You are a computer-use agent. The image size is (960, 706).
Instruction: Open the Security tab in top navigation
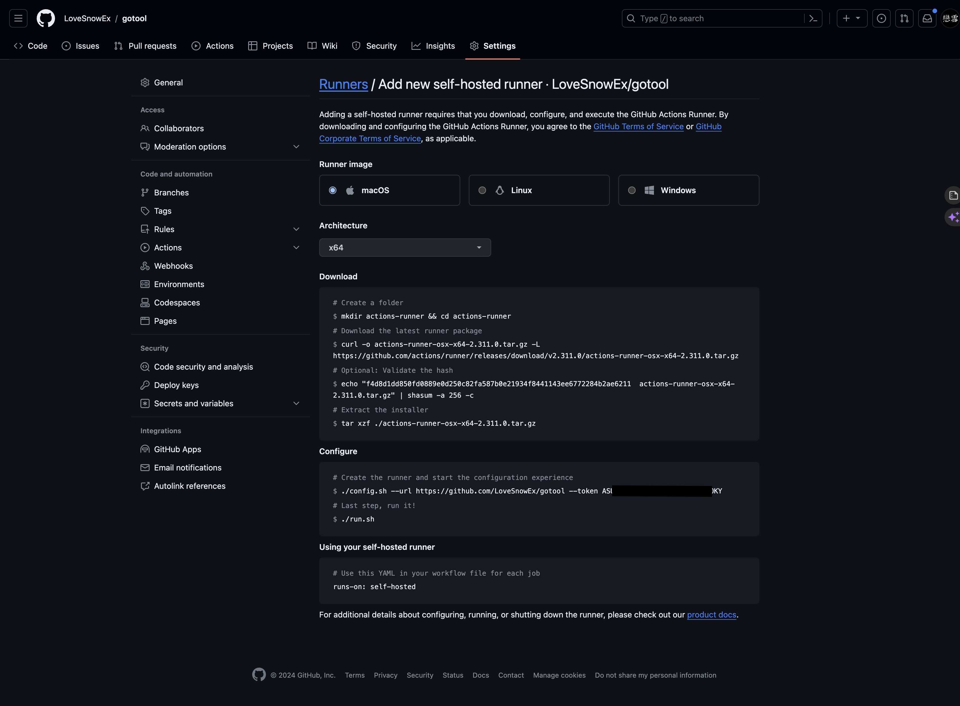[x=375, y=46]
